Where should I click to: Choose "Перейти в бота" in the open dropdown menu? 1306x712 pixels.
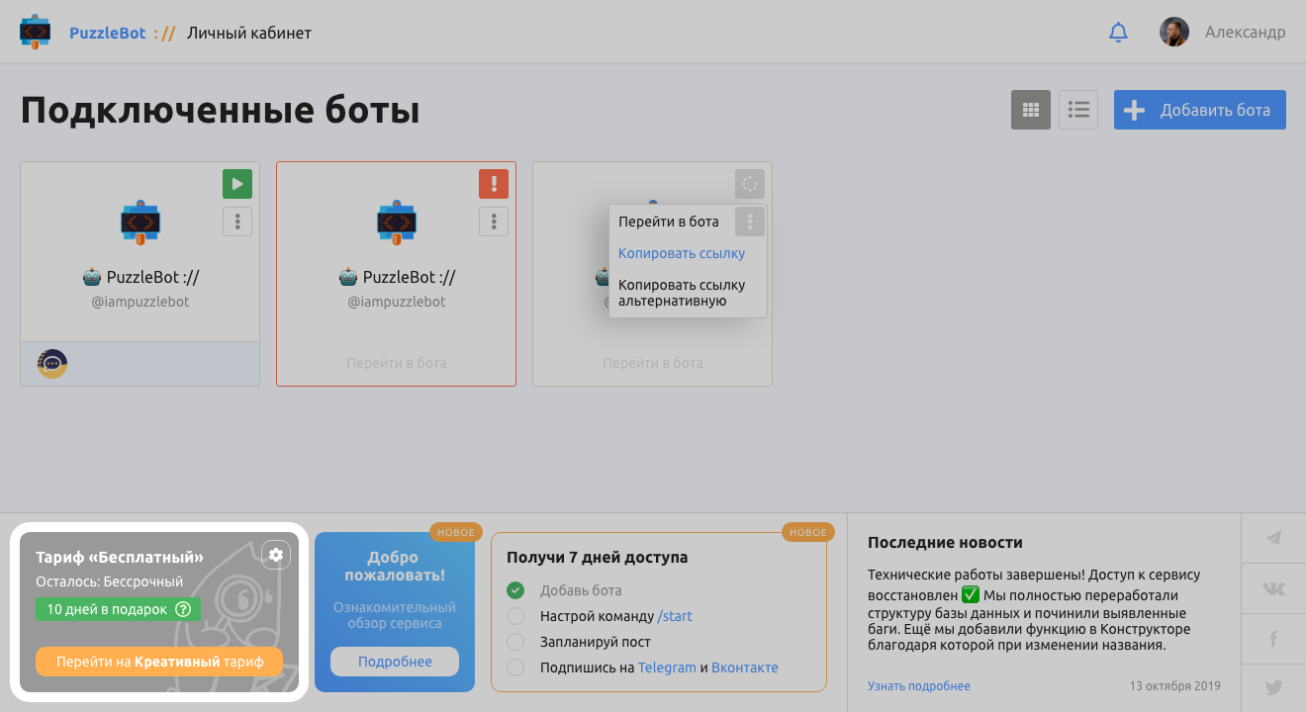point(669,222)
